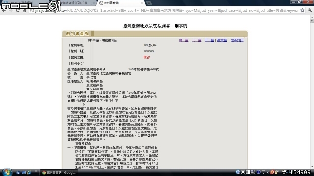Open the 上一筆 previous record link
314x176 pixels.
click(196, 40)
